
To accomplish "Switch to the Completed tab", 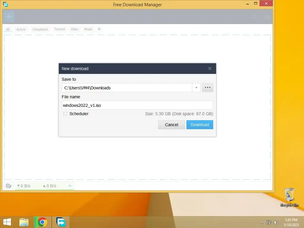I will click(40, 29).
